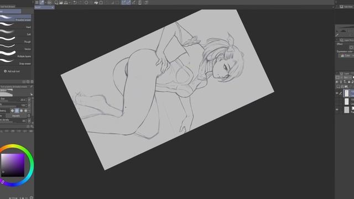
Task: Click the Layer Property panel tab
Action: coord(347,40)
